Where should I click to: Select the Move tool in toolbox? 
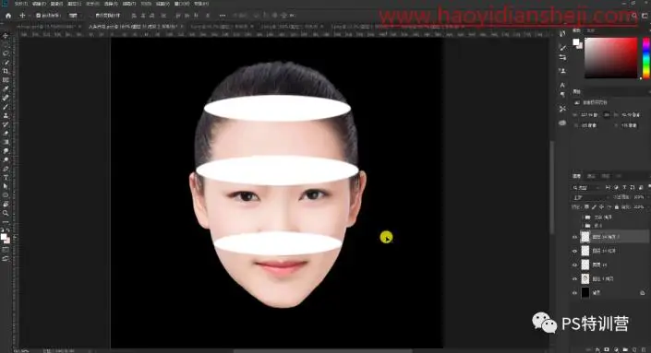(x=6, y=36)
